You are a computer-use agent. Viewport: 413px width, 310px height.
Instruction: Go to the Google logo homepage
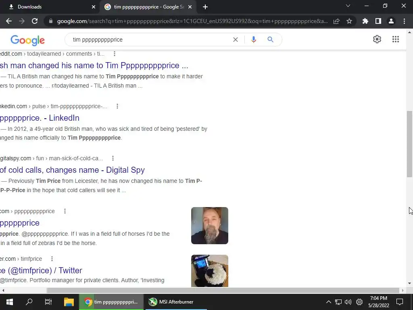coord(28,40)
